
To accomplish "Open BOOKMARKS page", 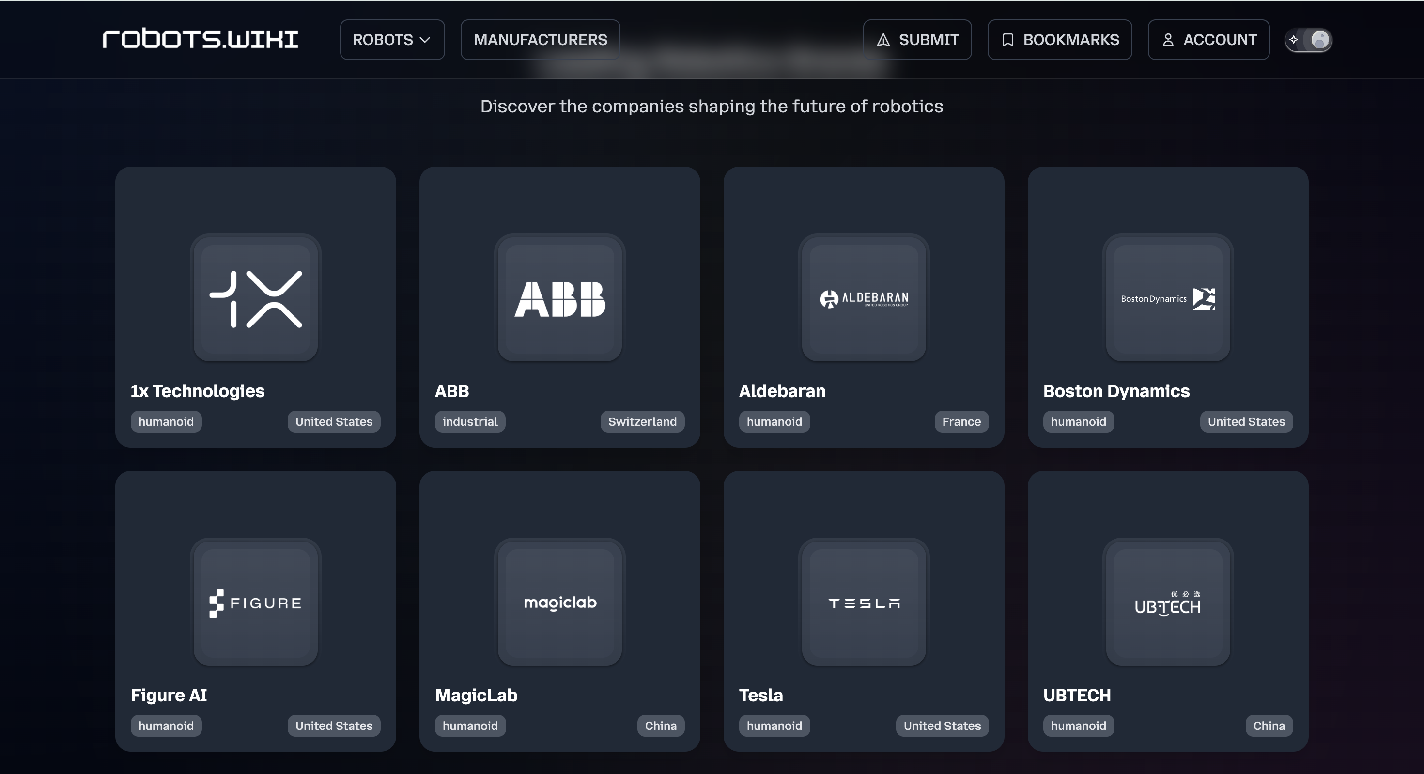I will [1059, 40].
